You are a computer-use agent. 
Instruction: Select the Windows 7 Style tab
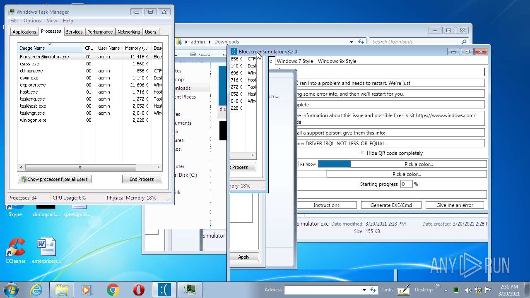[x=295, y=61]
